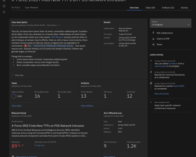Click the Scan now link
The width and height of the screenshot is (196, 157).
tap(40, 146)
